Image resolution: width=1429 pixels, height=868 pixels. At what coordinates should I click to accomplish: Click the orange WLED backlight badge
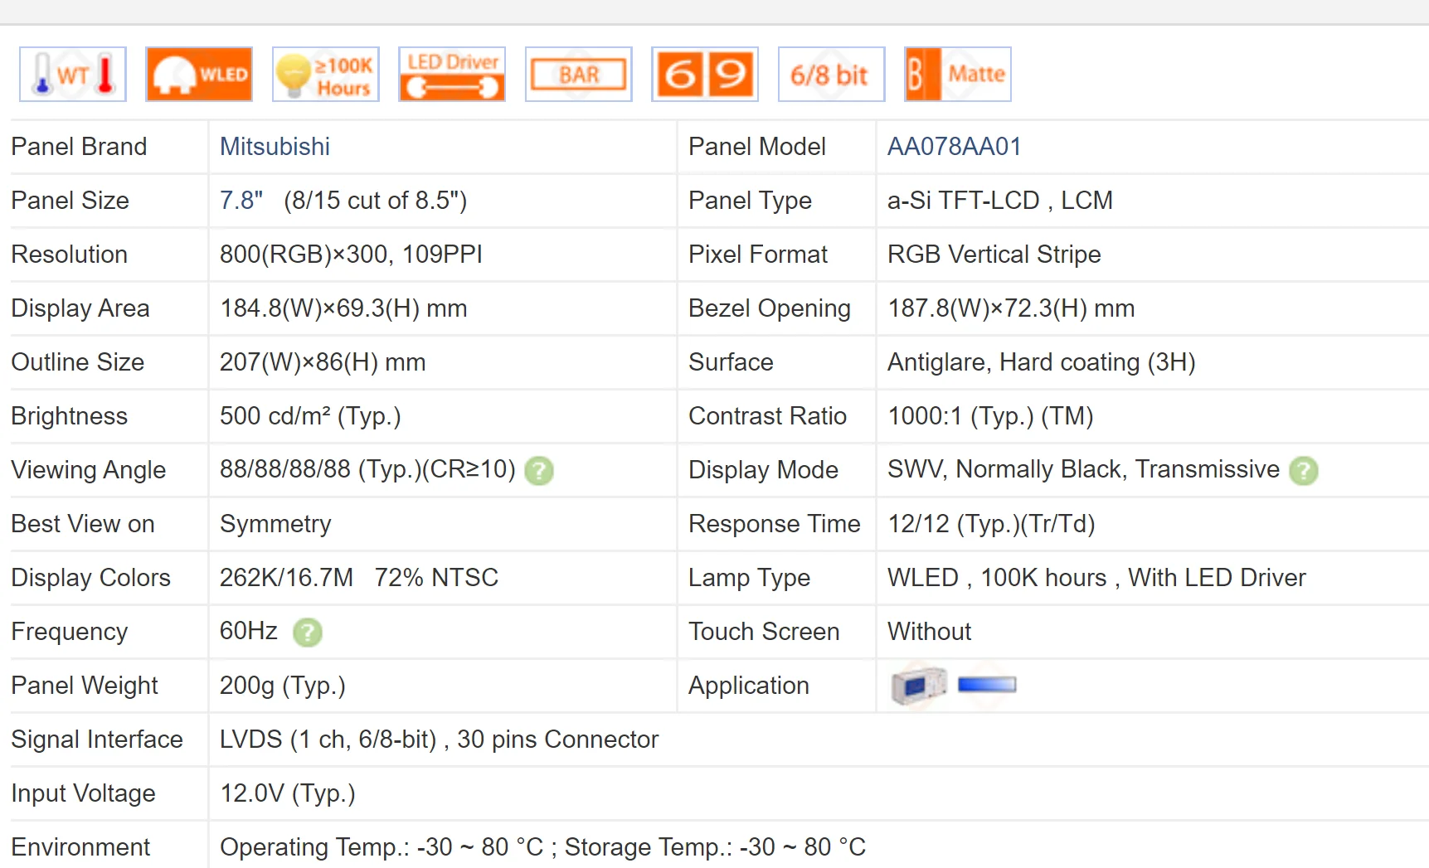(x=199, y=75)
